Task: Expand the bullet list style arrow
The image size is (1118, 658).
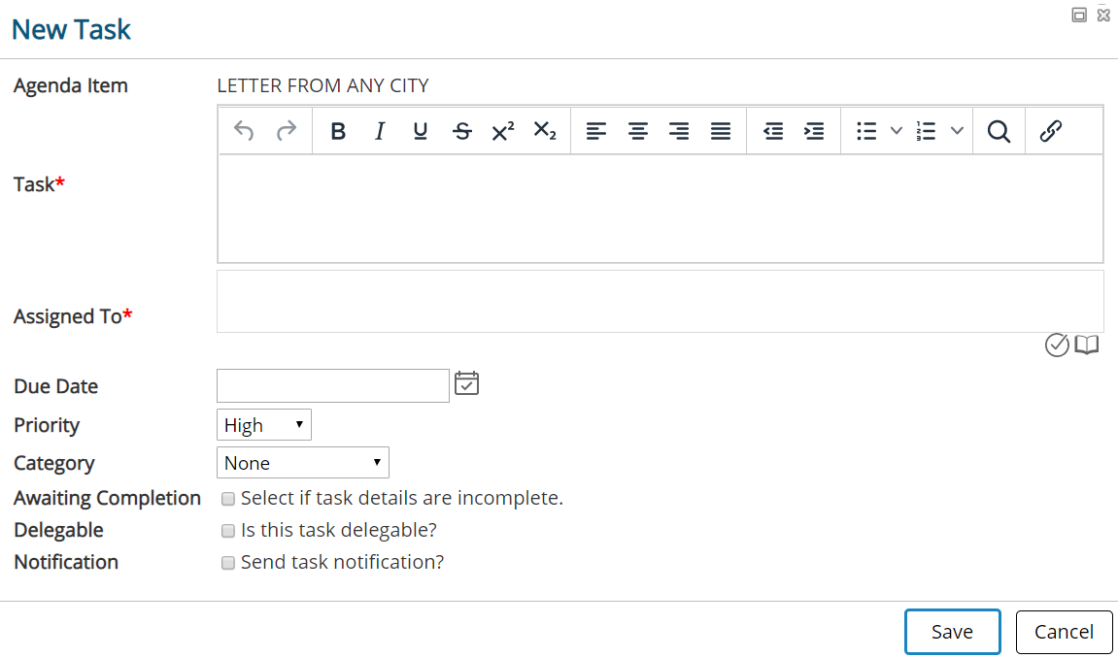Action: pyautogui.click(x=897, y=131)
